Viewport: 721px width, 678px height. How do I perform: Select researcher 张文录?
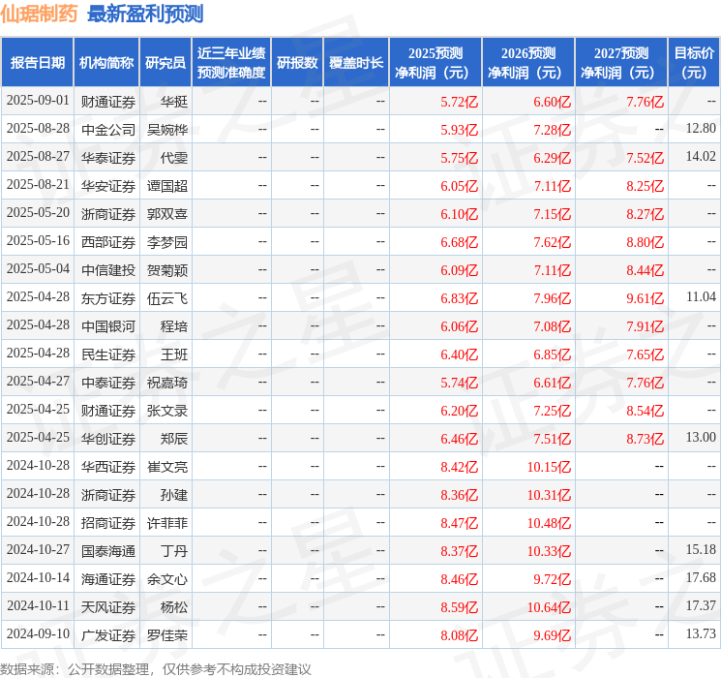166,410
